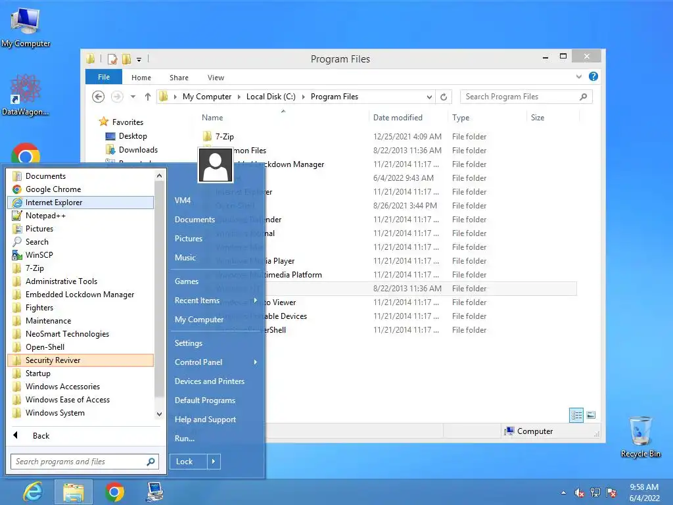Screen dimensions: 673x505
Task: Open the File tab in Program Files window
Action: (x=104, y=78)
